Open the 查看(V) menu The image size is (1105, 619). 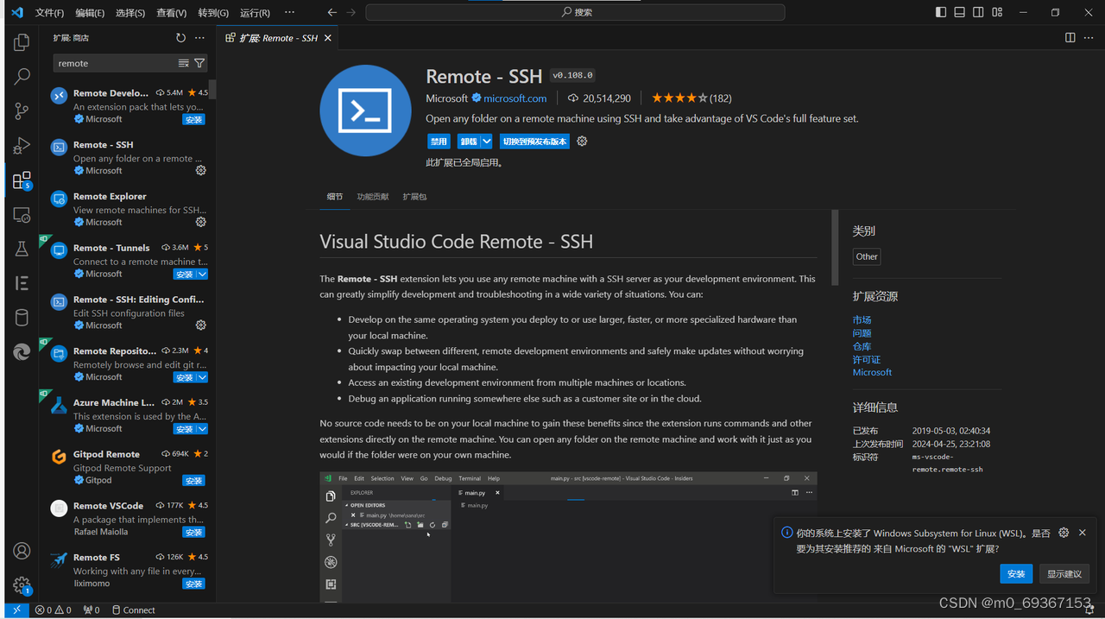(x=171, y=13)
